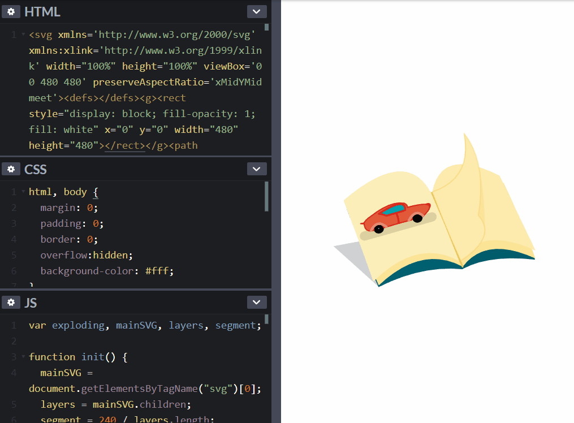Select the HTML panel title
Screen dimensions: 574x423
pos(42,11)
